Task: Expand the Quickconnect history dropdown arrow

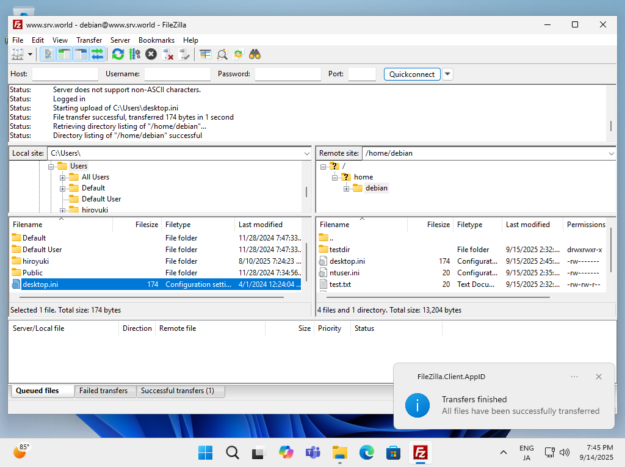Action: [447, 74]
